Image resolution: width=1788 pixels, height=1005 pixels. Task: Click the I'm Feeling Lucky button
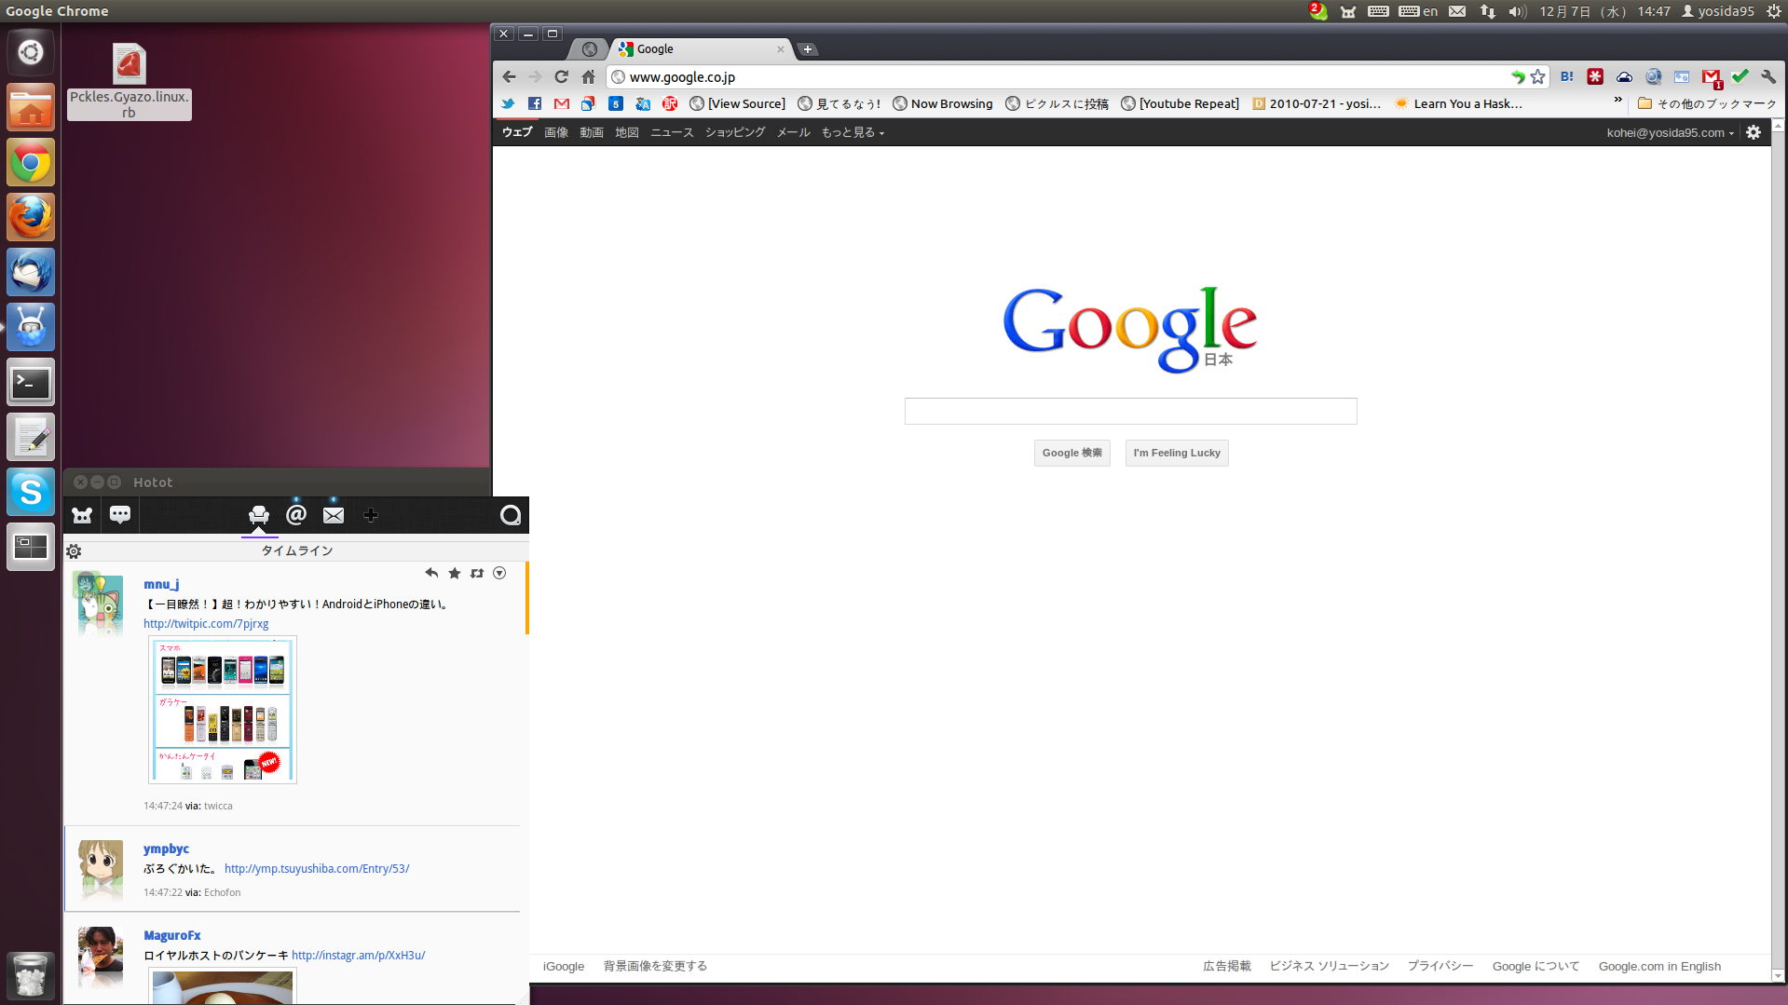[x=1176, y=454]
